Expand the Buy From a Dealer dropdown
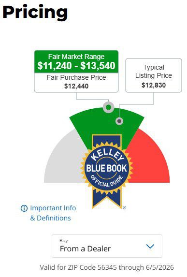Screen dimensions: 187x277 (107, 246)
